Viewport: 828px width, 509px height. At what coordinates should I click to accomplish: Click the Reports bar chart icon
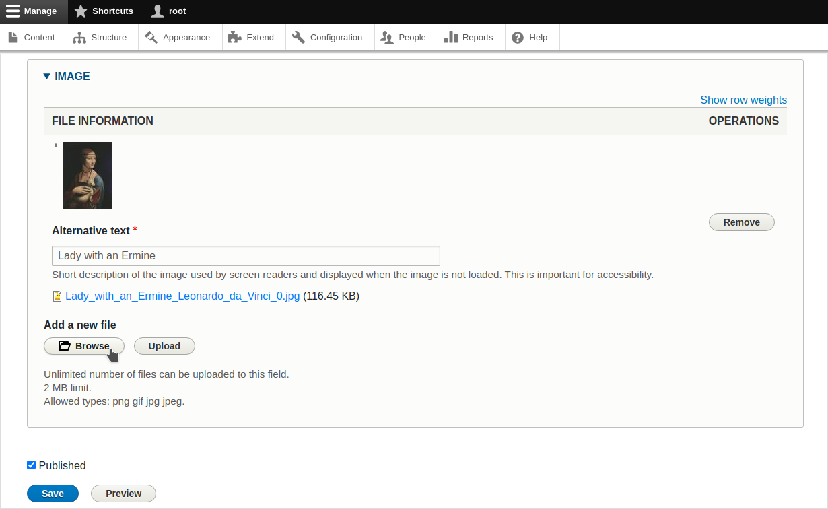[451, 37]
